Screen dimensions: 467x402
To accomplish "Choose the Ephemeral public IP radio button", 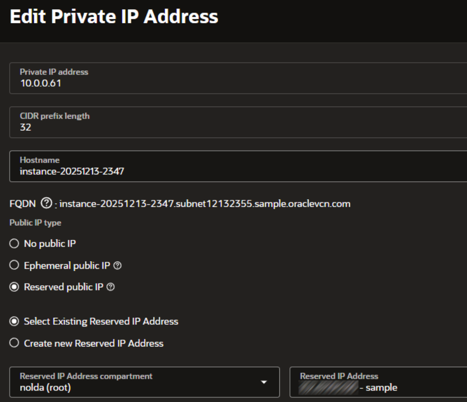I will click(x=14, y=265).
